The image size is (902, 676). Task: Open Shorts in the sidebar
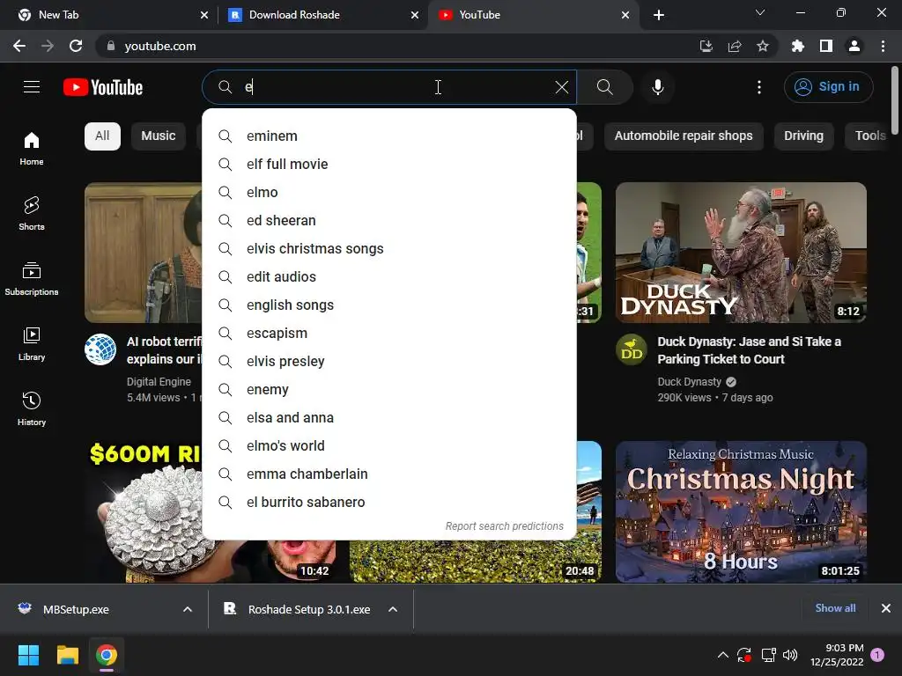(32, 213)
